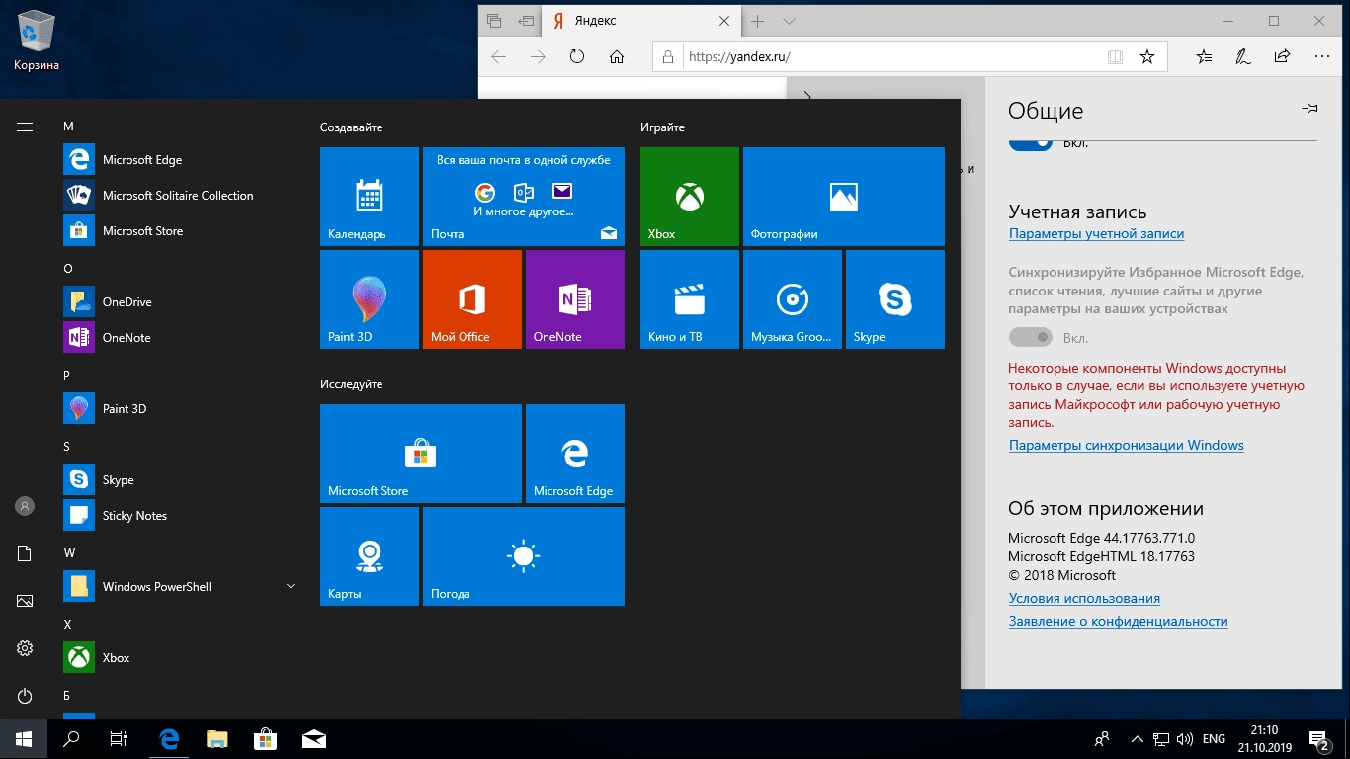Open Параметры учетной записи link
1350x759 pixels.
click(x=1096, y=234)
